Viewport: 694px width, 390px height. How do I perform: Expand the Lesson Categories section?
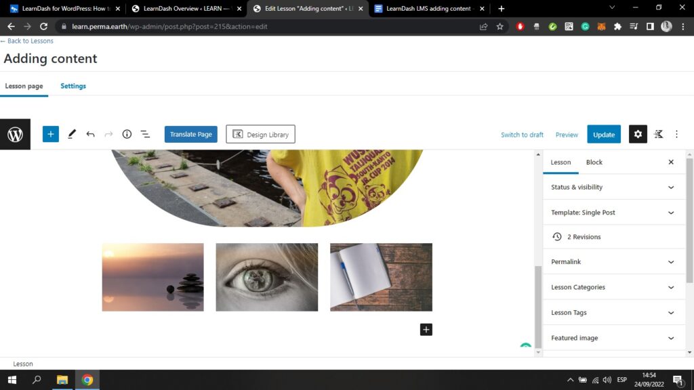(613, 287)
